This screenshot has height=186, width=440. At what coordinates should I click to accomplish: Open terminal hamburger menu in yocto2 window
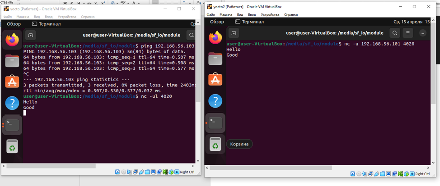point(408,33)
